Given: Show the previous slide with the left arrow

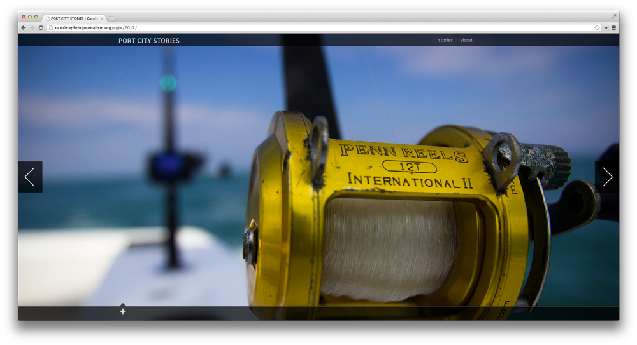Looking at the screenshot, I should point(30,177).
